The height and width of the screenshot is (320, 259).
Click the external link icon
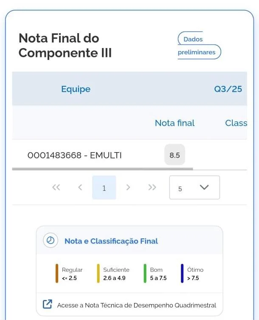tap(48, 304)
